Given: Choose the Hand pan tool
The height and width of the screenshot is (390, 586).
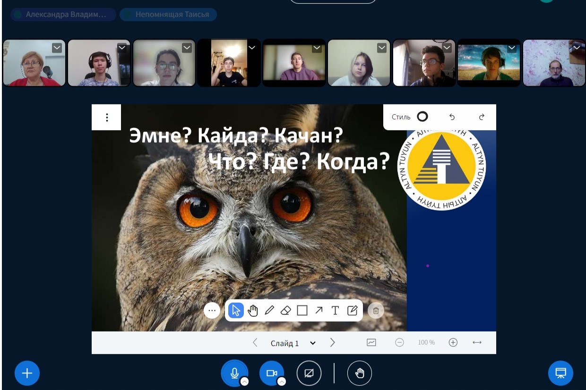Looking at the screenshot, I should pos(253,310).
